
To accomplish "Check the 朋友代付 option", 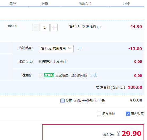I will click(x=99, y=114).
